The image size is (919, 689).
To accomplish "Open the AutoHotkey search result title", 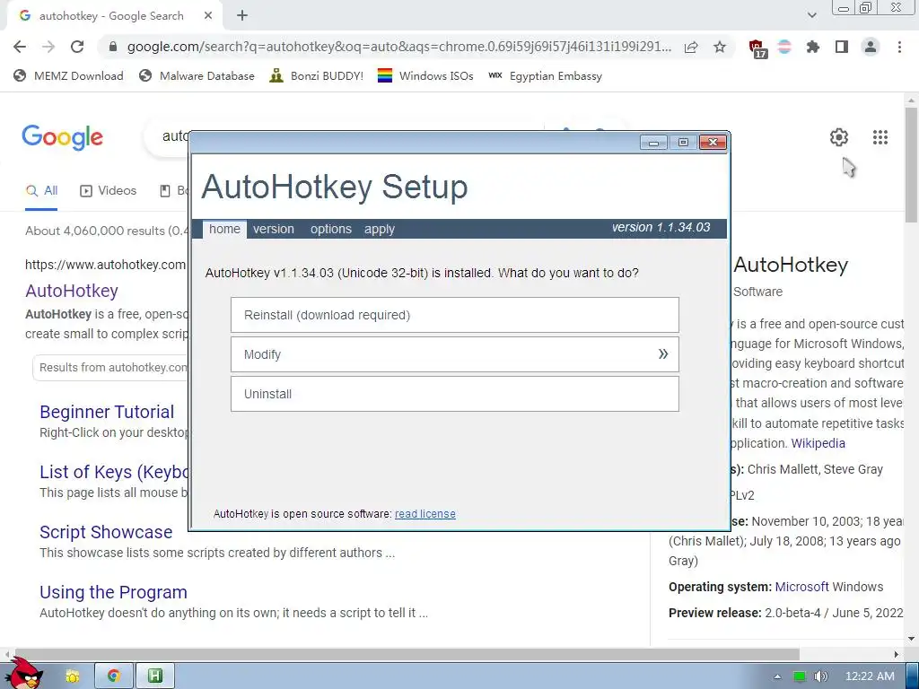I will [72, 291].
